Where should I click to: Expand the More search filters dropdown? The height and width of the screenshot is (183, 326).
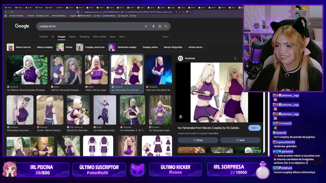pos(123,37)
